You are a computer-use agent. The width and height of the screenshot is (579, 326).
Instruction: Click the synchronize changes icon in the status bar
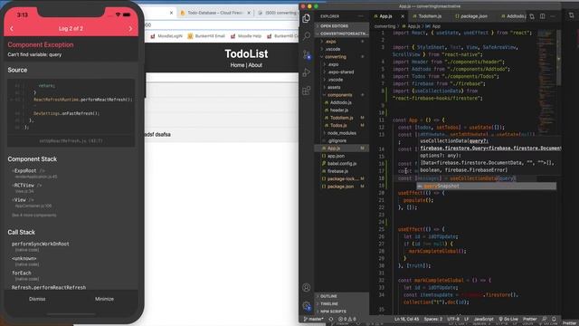pyautogui.click(x=331, y=319)
